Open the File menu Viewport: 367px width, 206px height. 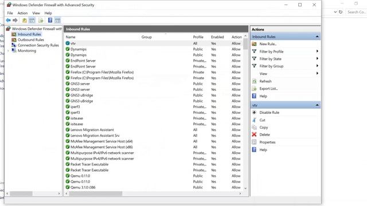click(10, 13)
